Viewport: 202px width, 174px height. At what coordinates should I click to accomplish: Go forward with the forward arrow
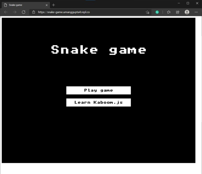click(15, 12)
